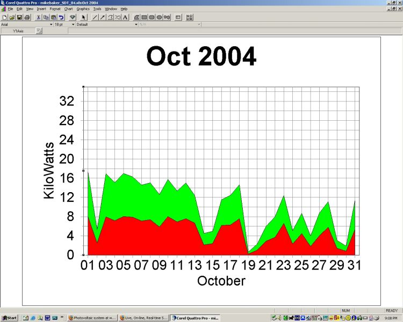The height and width of the screenshot is (322, 403).
Task: Select the Arrow drawing tool
Action: point(103,17)
